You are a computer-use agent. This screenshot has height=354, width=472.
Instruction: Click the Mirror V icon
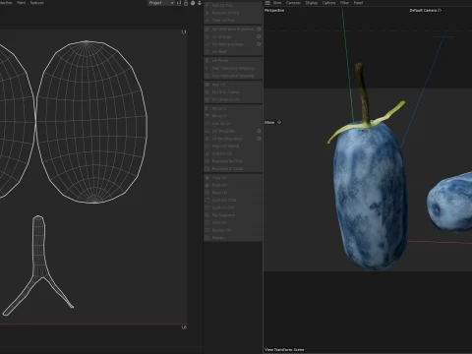(206, 116)
